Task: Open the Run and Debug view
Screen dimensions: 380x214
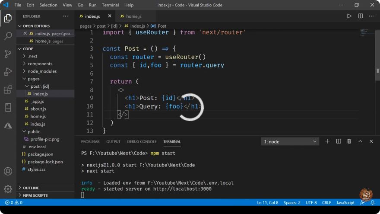Action: (8, 72)
